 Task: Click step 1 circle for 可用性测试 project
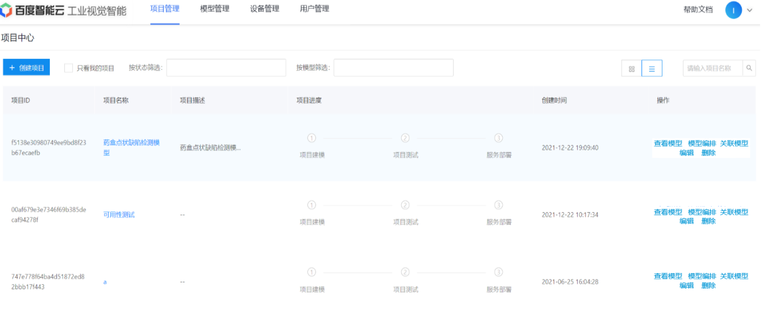click(x=311, y=205)
